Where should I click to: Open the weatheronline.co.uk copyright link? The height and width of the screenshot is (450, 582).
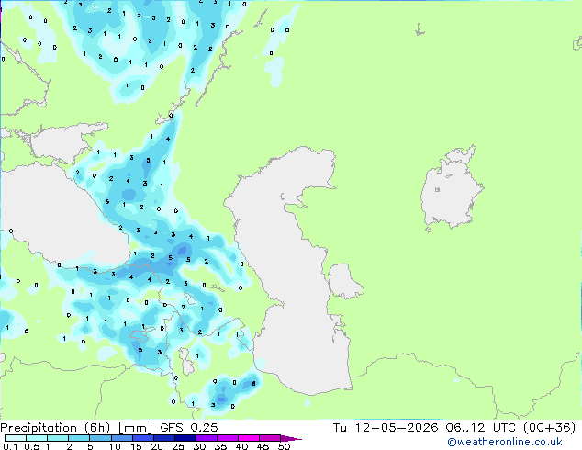coord(505,442)
